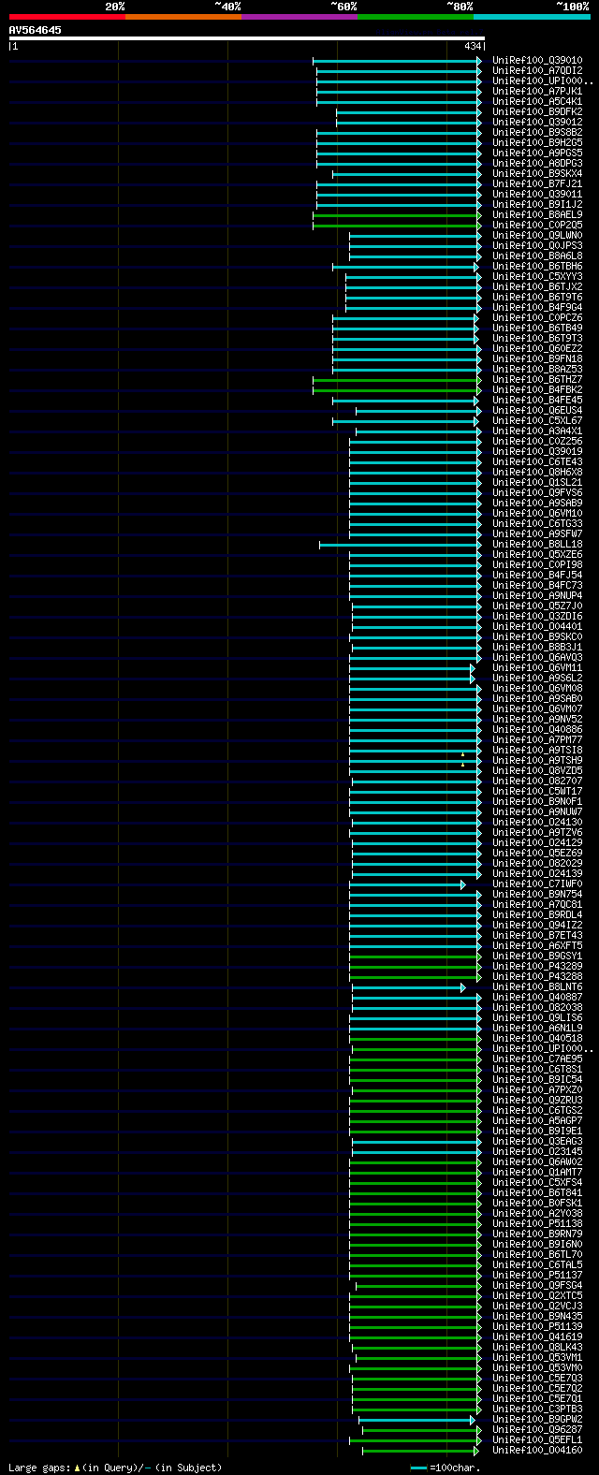Click arrowhead of UniRef100_A9S6L2 alignment
This screenshot has width=599, height=1475.
pyautogui.click(x=473, y=679)
